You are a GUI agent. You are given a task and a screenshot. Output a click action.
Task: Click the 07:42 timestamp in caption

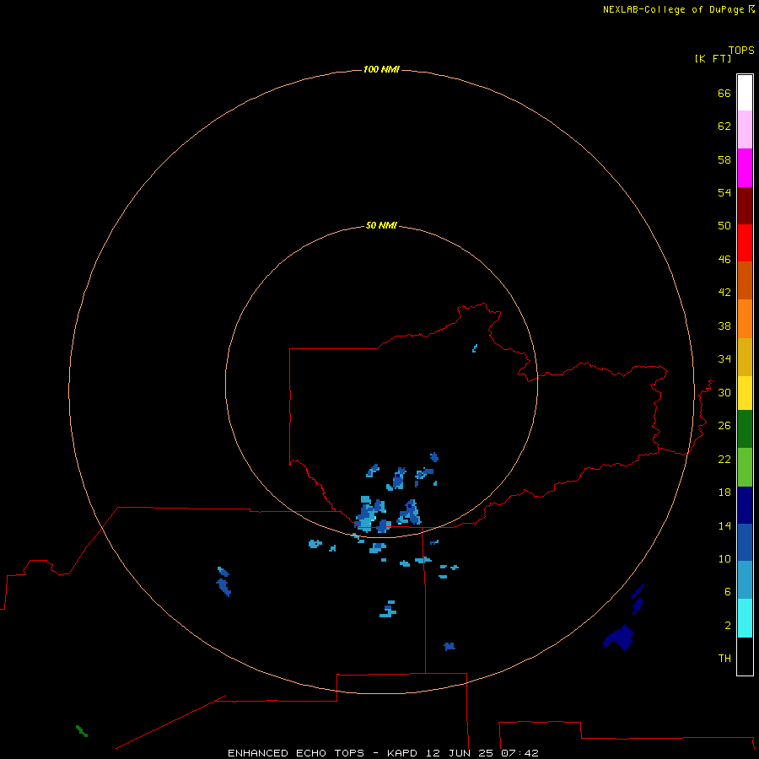tap(519, 753)
